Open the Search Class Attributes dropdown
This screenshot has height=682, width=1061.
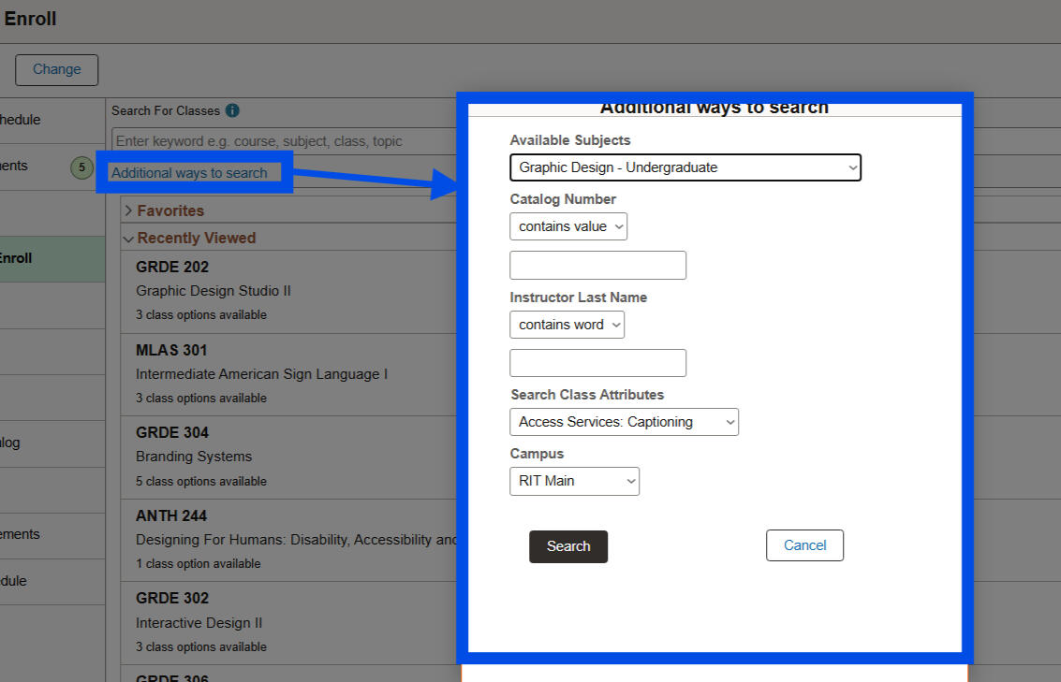click(624, 422)
